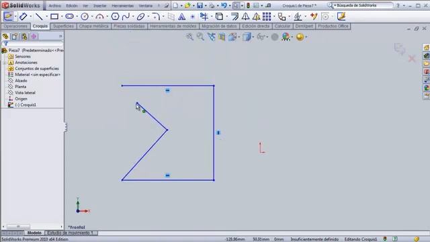Viewport: 430px width, 242px height.
Task: Open dropdown arrow next to Line tool
Action: tap(46, 17)
